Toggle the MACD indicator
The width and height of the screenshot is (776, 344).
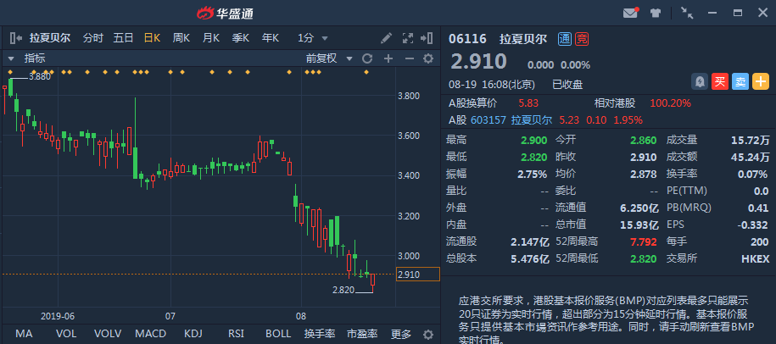pyautogui.click(x=151, y=334)
